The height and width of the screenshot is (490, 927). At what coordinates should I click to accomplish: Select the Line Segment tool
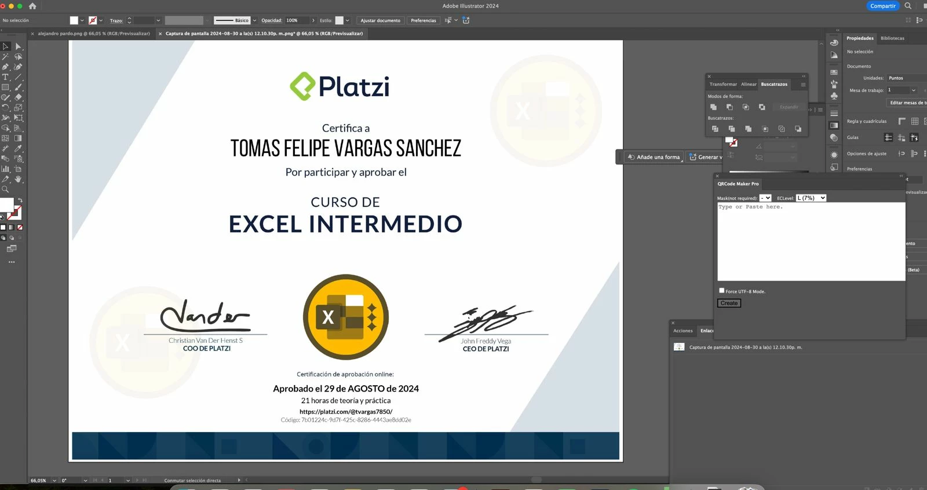(x=18, y=76)
